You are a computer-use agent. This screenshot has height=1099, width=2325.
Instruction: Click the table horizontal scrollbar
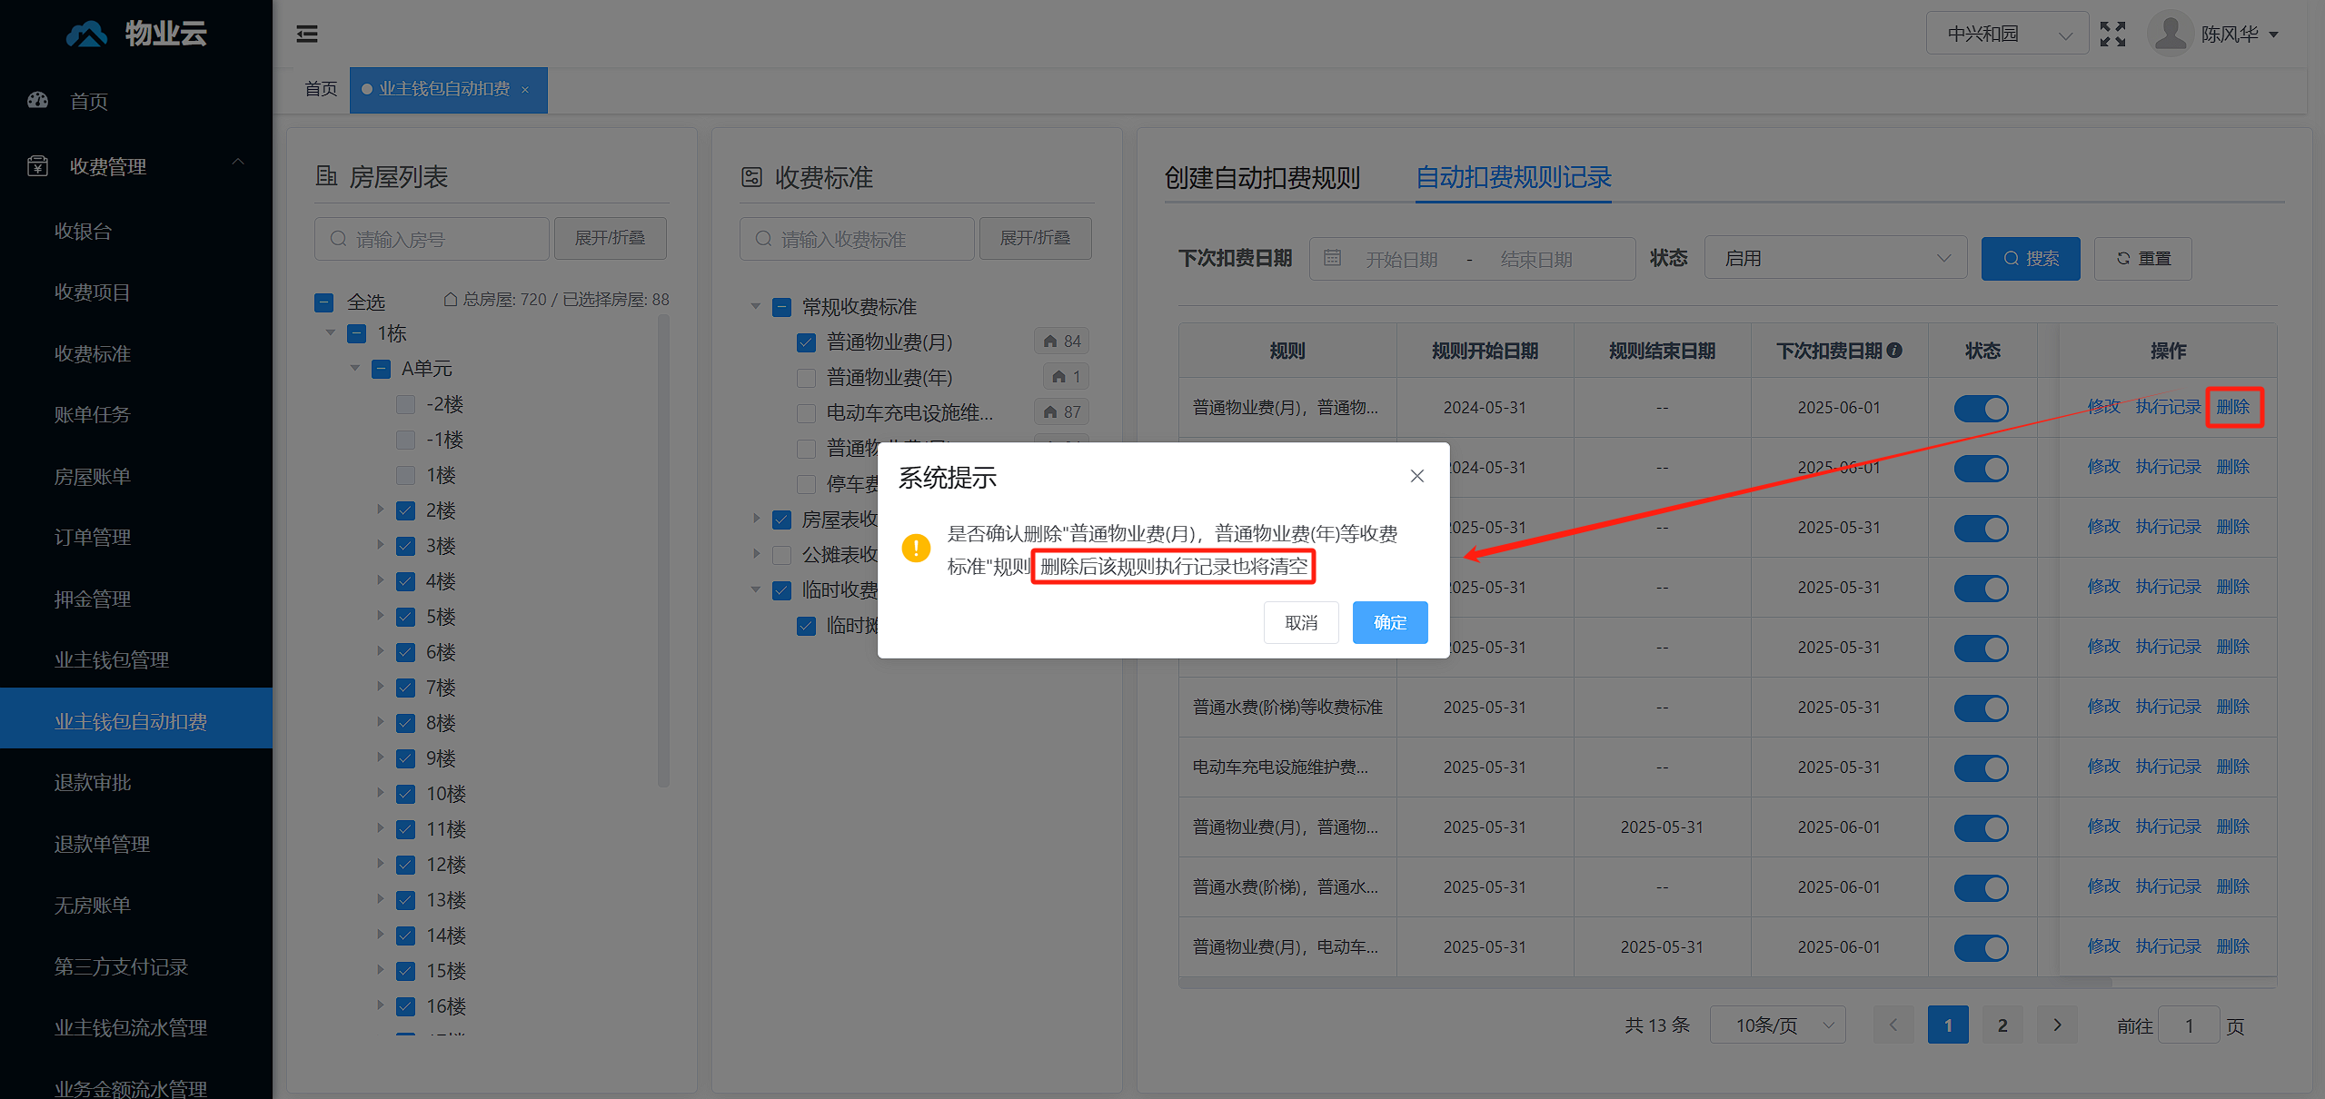coord(1644,983)
